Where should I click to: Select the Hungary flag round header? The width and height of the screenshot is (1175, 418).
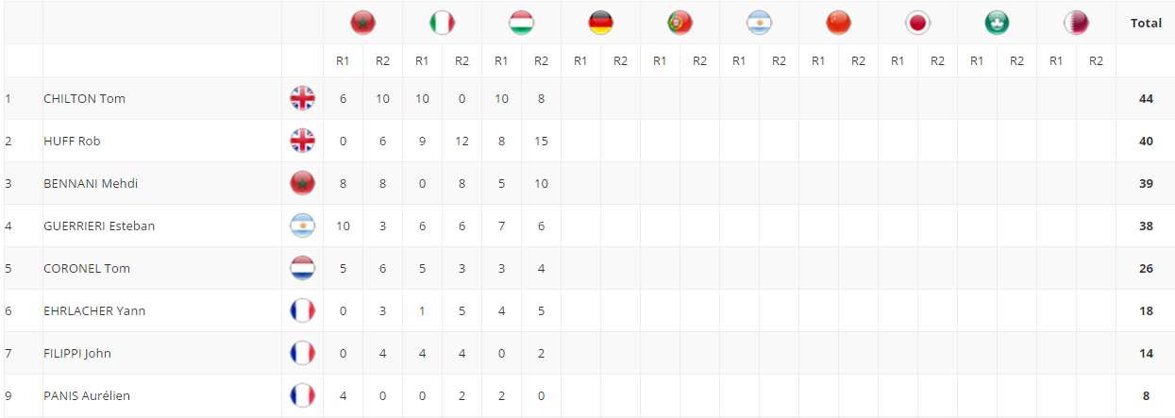(521, 23)
